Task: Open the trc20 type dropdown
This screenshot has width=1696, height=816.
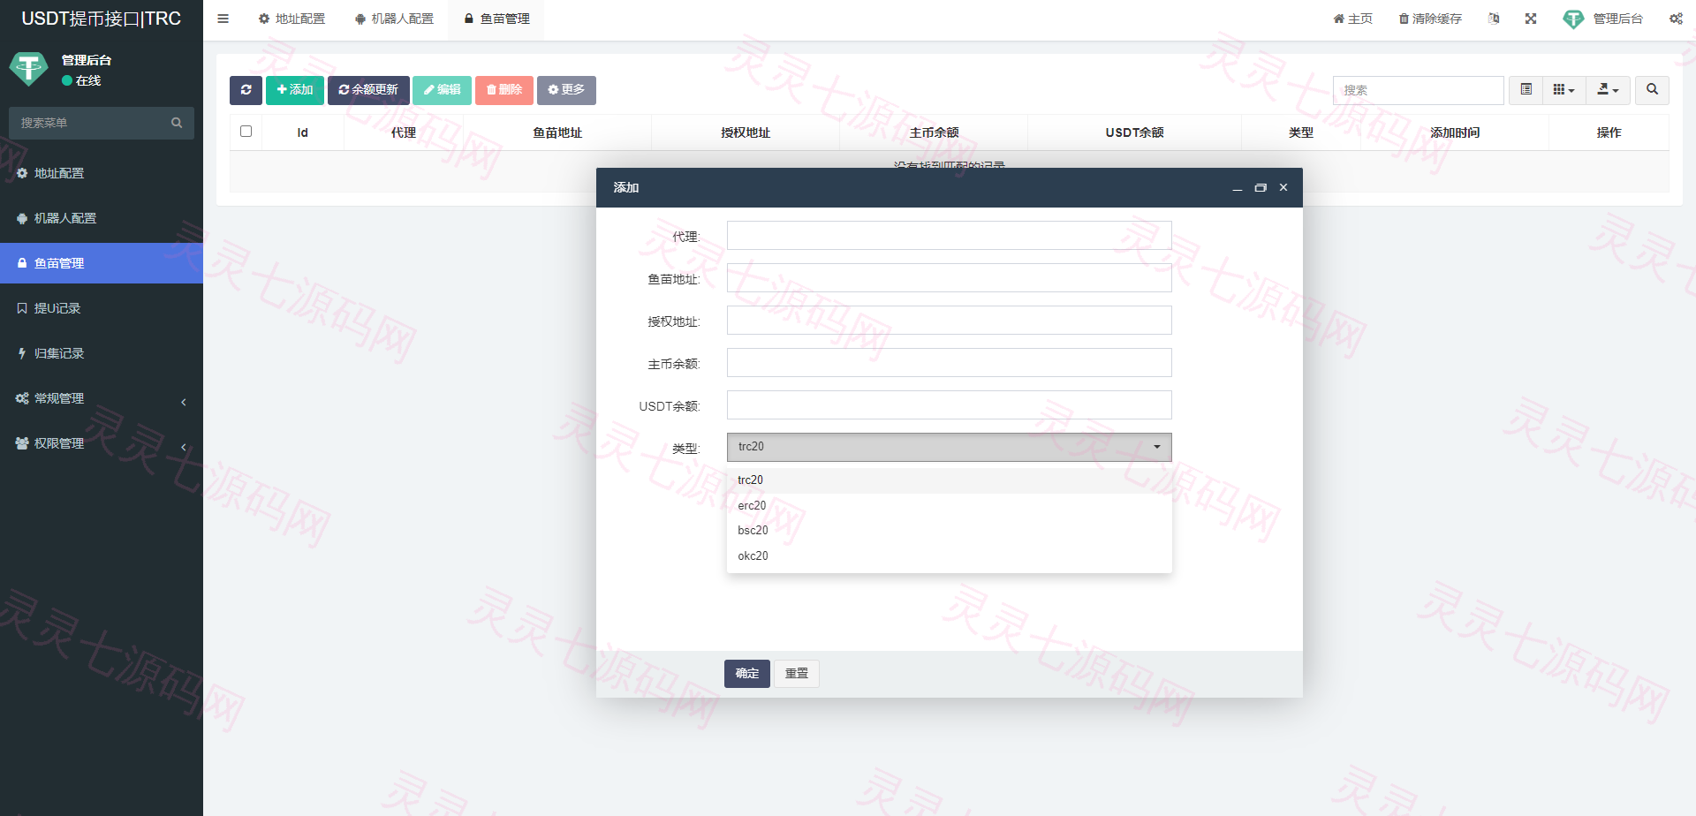Action: pos(950,447)
